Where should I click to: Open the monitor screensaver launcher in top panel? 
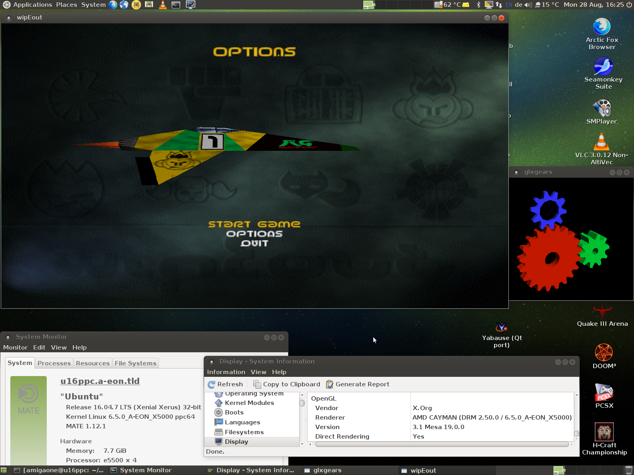(x=191, y=5)
